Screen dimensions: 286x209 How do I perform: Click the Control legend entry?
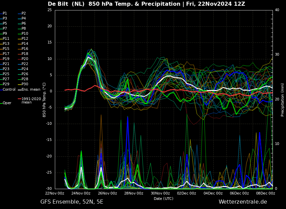coord(8,90)
